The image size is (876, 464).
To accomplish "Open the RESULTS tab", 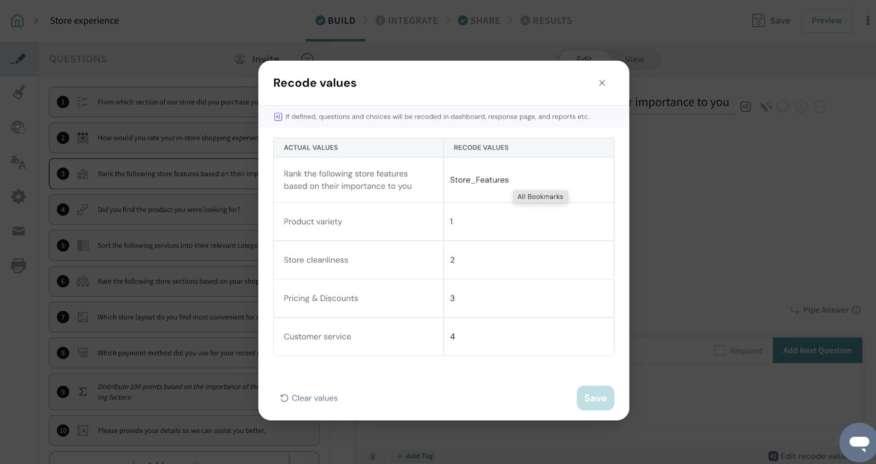I will [x=546, y=21].
